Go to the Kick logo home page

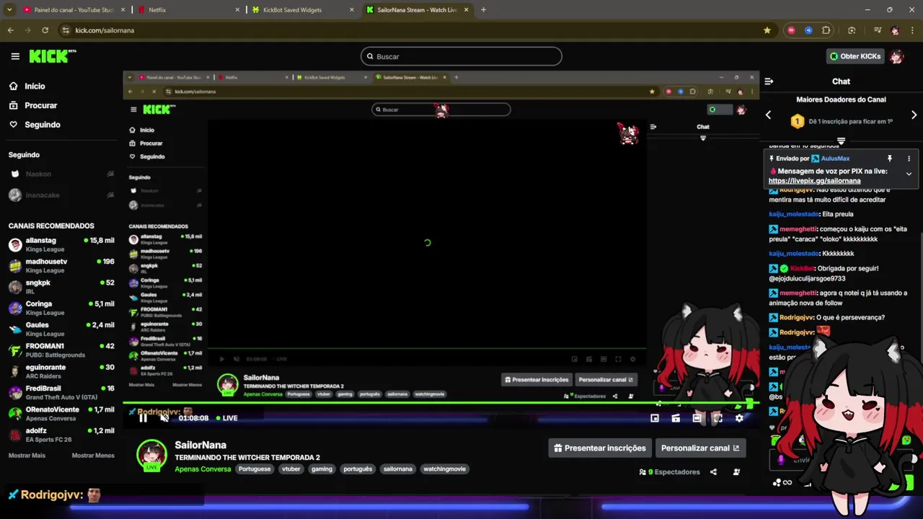pyautogui.click(x=53, y=56)
